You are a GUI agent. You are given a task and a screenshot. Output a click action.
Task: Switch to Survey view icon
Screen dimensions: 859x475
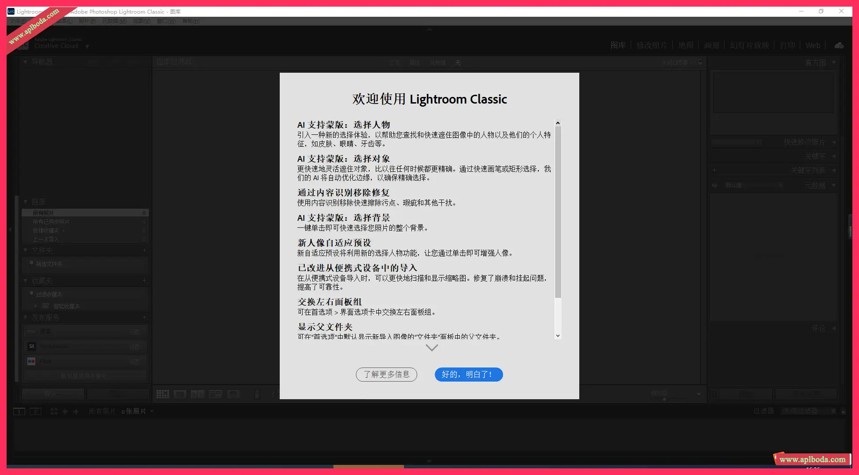coord(215,393)
